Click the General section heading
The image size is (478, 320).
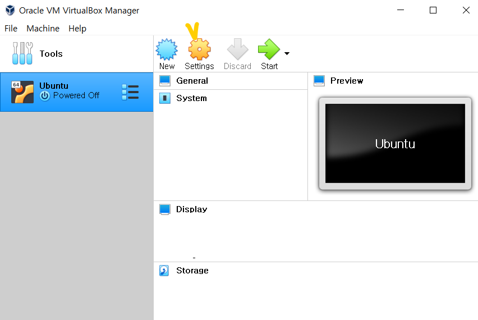(x=192, y=81)
